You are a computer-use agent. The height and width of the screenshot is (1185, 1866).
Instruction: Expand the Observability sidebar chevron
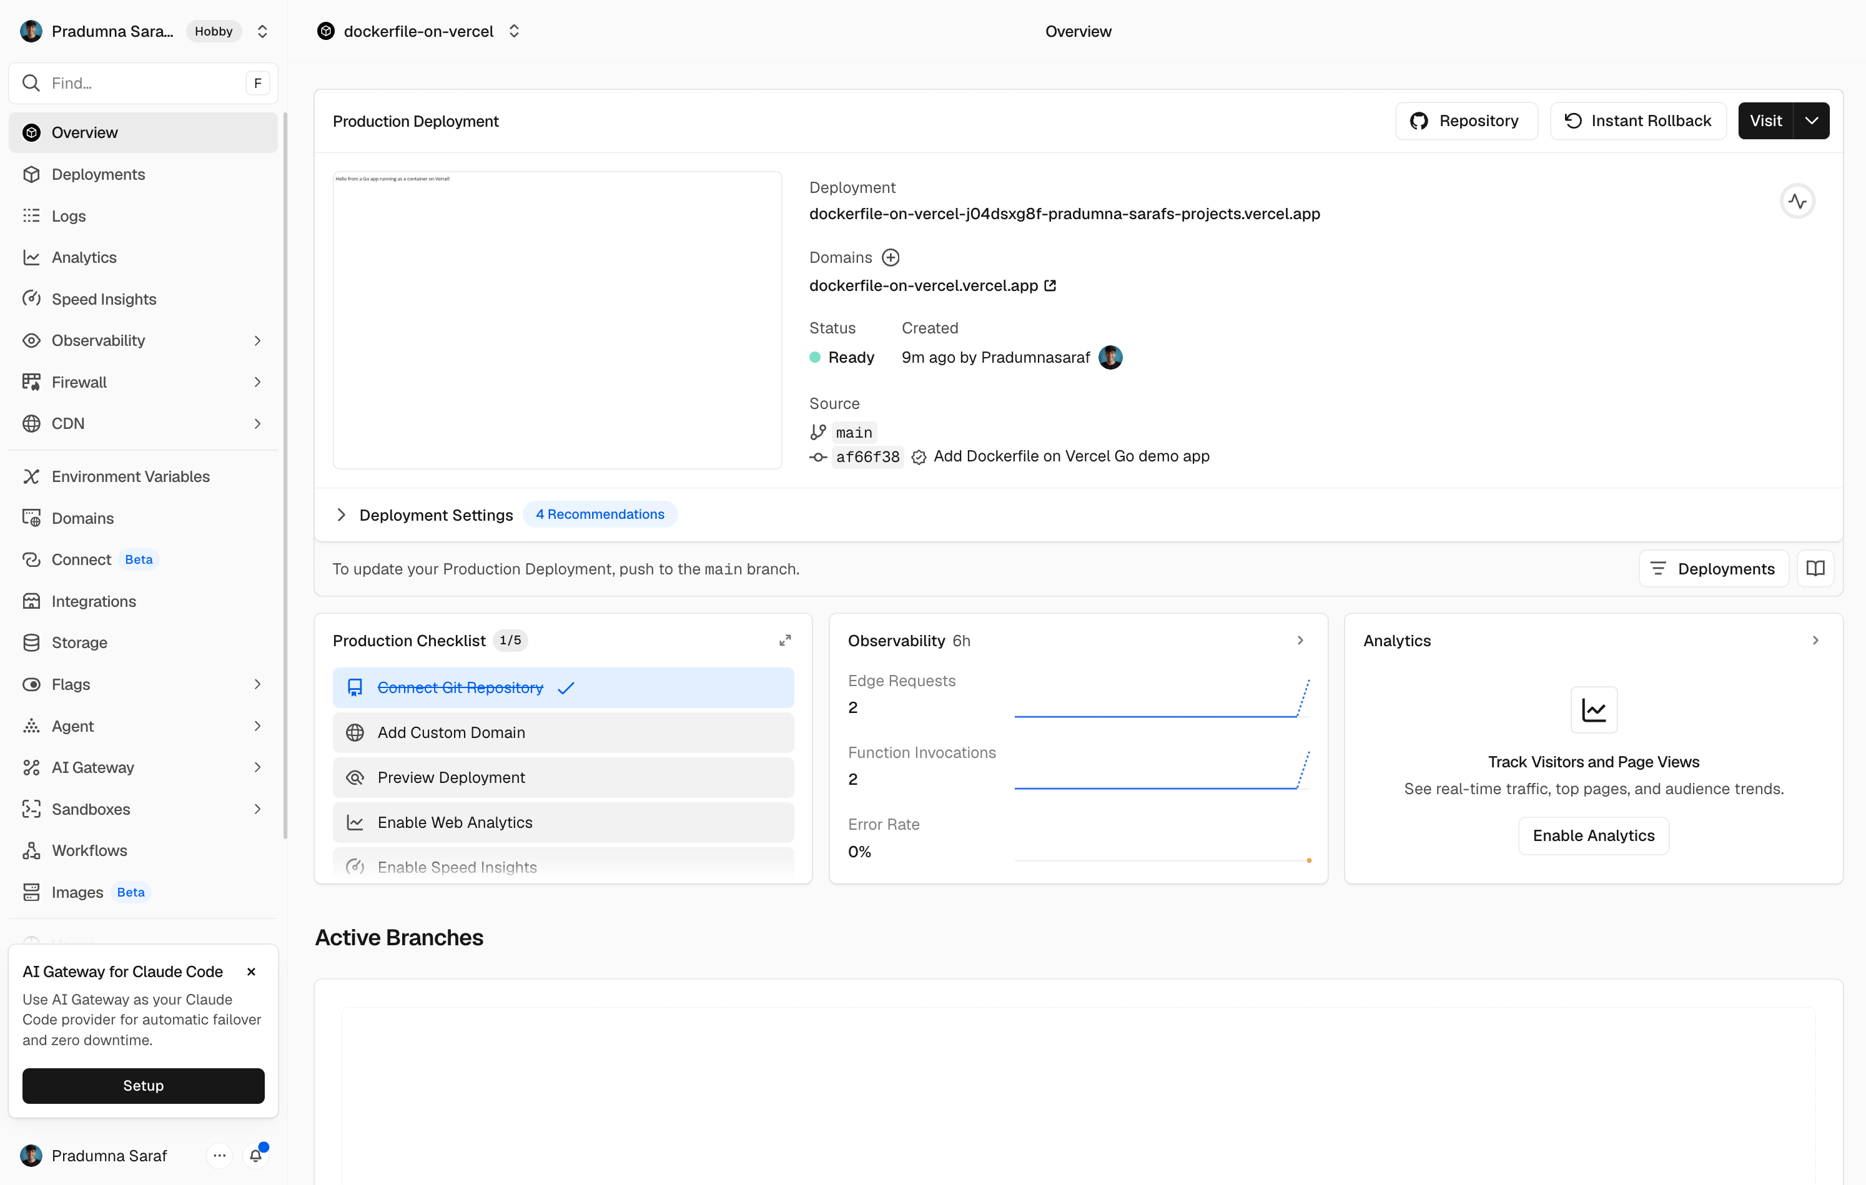(x=257, y=341)
